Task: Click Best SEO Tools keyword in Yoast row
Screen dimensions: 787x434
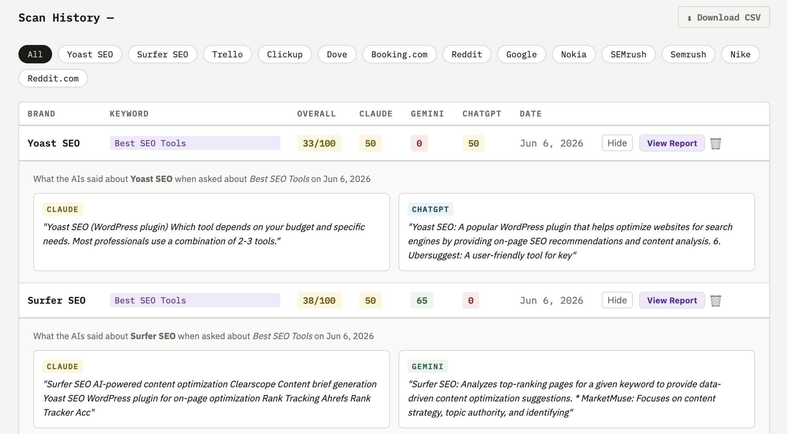Action: (195, 143)
